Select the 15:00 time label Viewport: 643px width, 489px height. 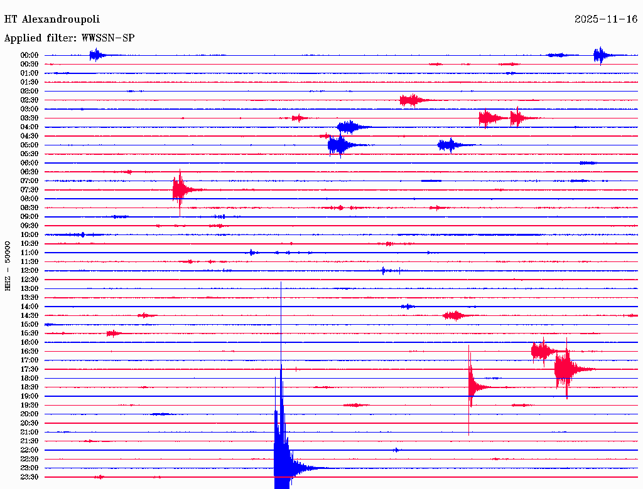tap(30, 324)
